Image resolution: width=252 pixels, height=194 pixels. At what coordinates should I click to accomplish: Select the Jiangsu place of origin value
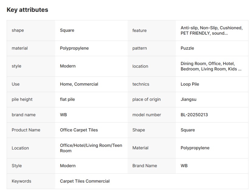[x=188, y=99]
